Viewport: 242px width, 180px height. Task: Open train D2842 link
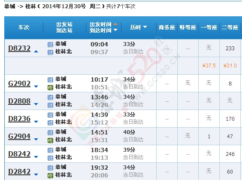19,171
